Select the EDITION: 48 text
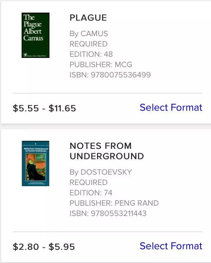The image size is (211, 263). coord(91,54)
